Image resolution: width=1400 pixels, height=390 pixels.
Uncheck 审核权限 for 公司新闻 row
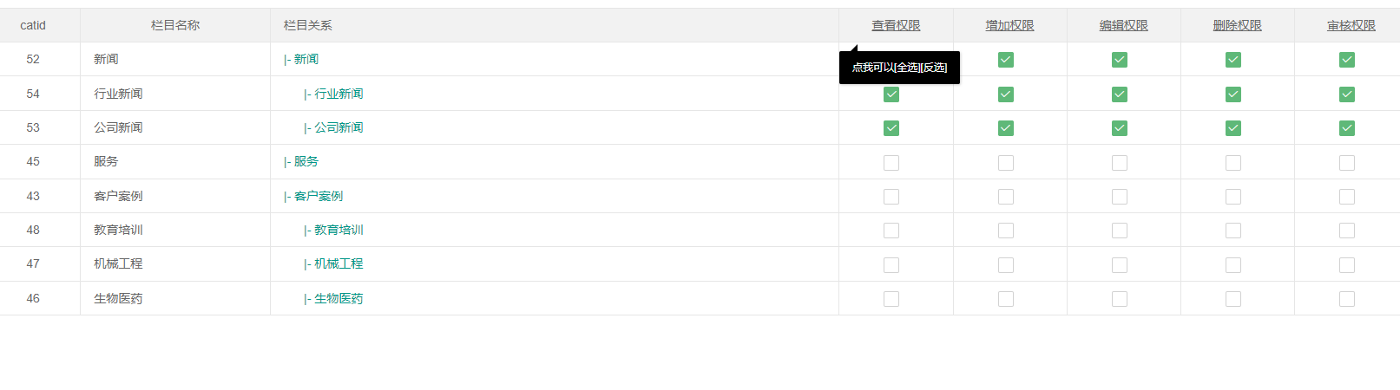1347,128
